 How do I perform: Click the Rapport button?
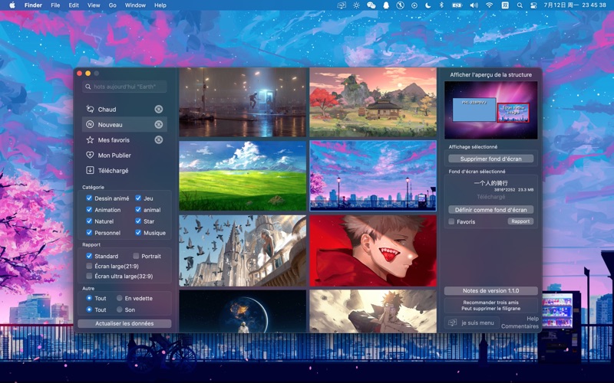tap(520, 221)
